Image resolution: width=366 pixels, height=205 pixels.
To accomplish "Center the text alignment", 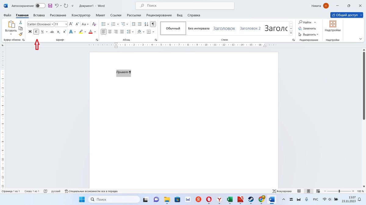I will point(110,32).
